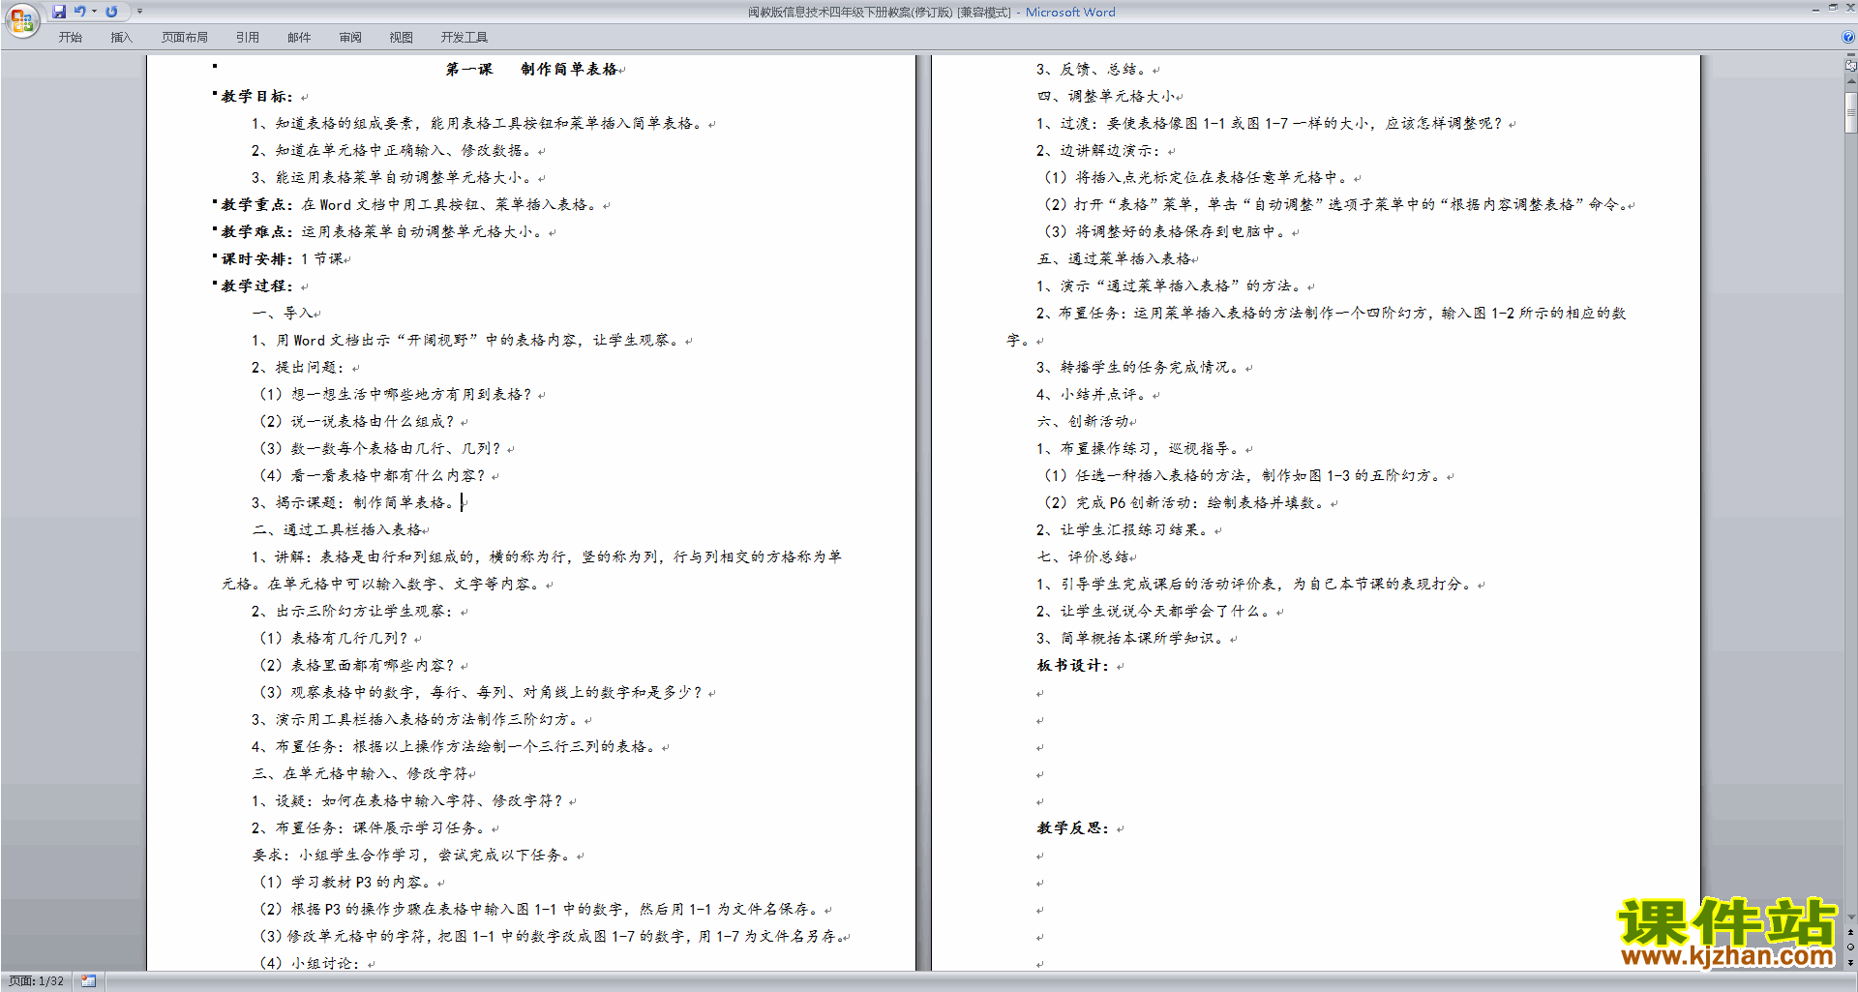Viewport: 1858px width, 992px height.
Task: Click the line 一、导入
Action: (x=283, y=314)
